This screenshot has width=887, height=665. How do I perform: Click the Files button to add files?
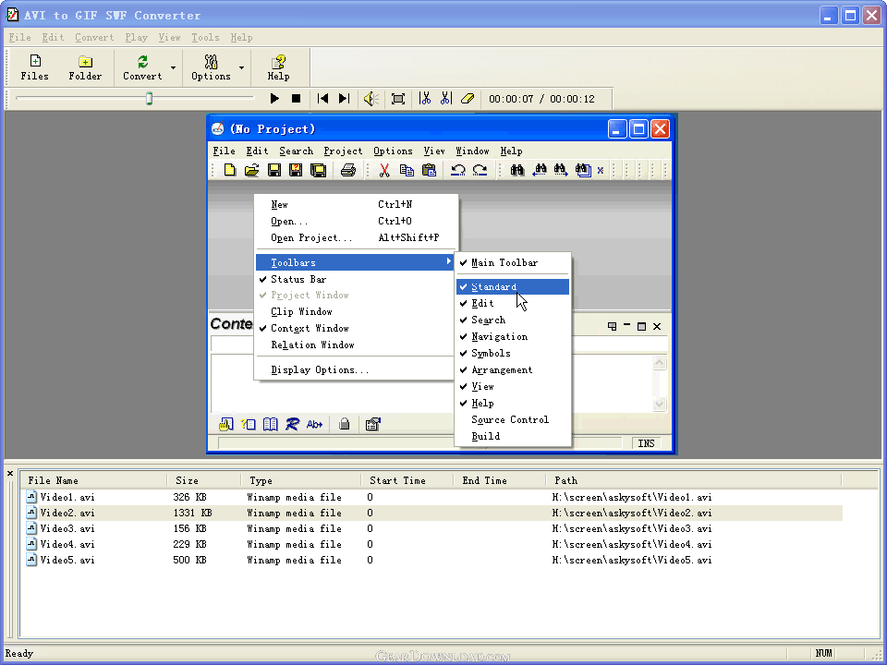[x=34, y=67]
